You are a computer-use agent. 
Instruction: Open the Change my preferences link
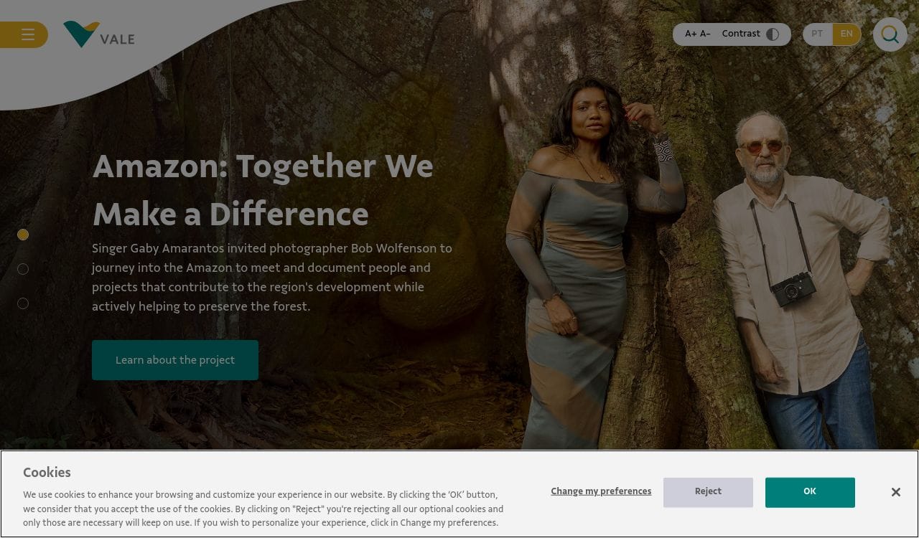click(601, 491)
